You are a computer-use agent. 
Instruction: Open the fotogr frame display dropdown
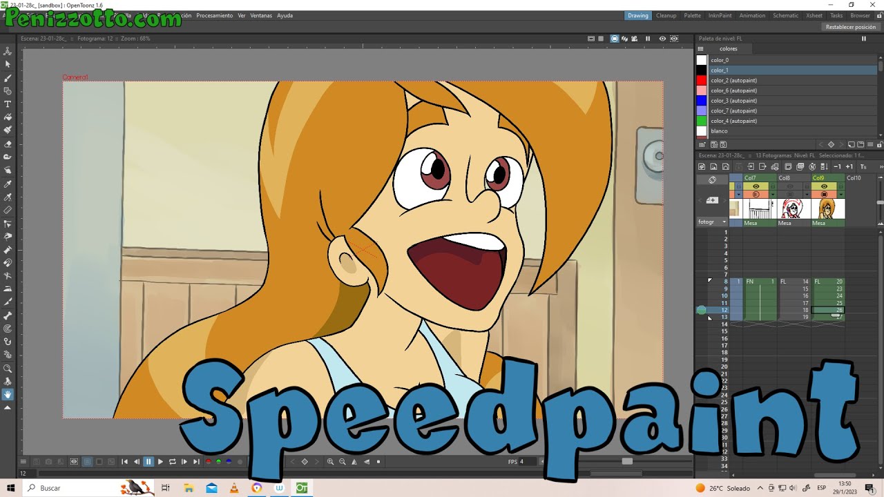[712, 222]
